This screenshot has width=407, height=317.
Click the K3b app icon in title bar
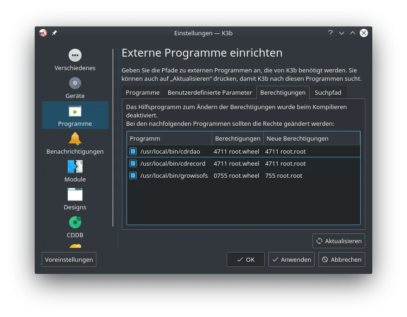point(43,33)
